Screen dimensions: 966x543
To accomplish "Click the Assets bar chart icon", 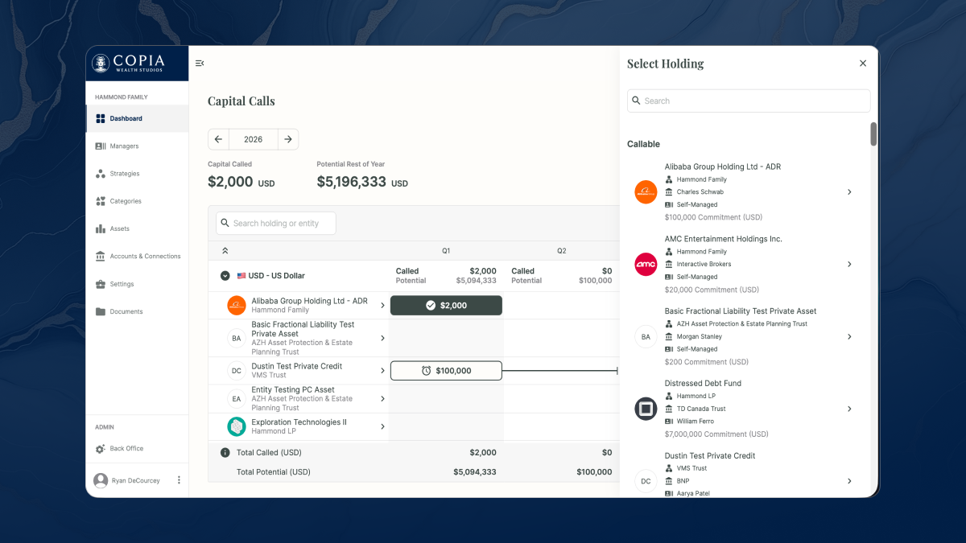I will 101,229.
